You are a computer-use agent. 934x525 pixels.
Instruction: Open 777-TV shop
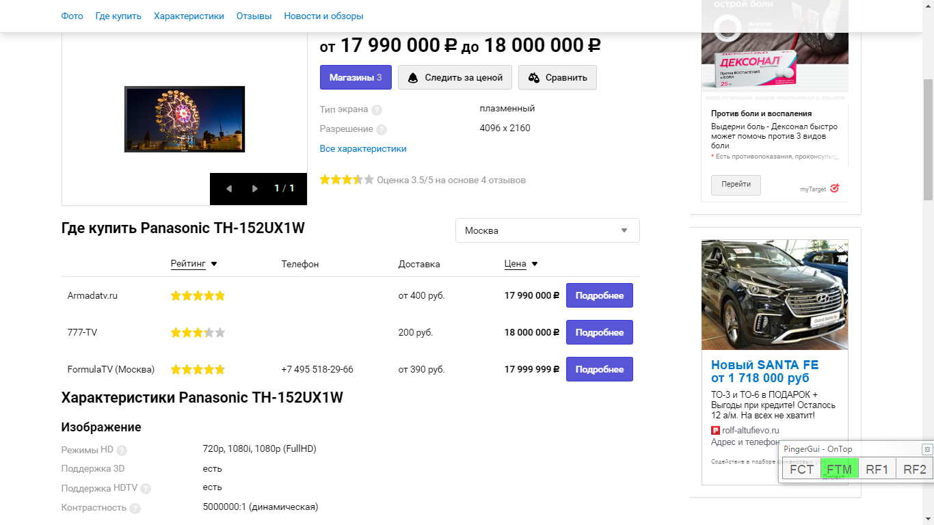[82, 332]
